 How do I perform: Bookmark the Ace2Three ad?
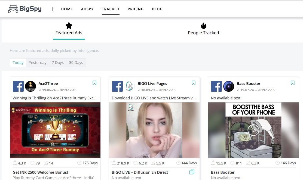coord(94,83)
